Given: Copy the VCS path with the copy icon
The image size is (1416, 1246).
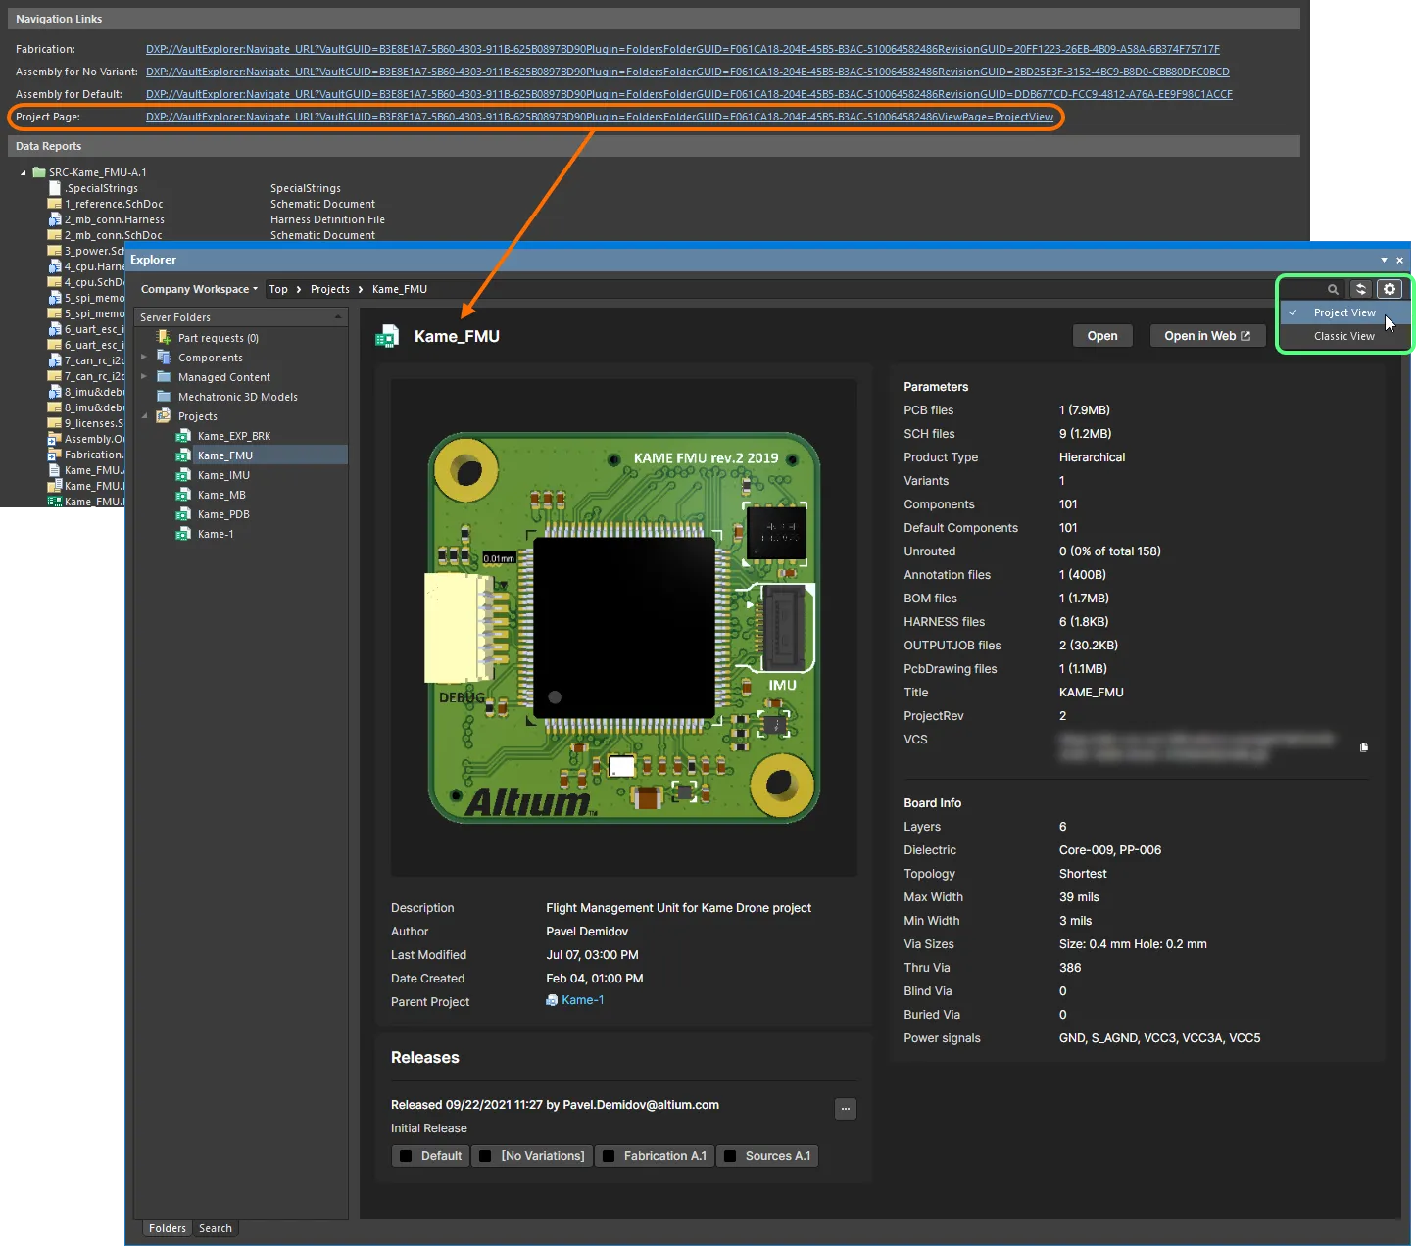Looking at the screenshot, I should [x=1364, y=747].
